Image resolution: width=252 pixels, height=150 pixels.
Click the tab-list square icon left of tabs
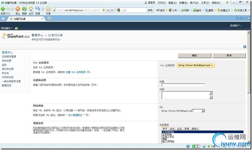pyautogui.click(x=3, y=18)
